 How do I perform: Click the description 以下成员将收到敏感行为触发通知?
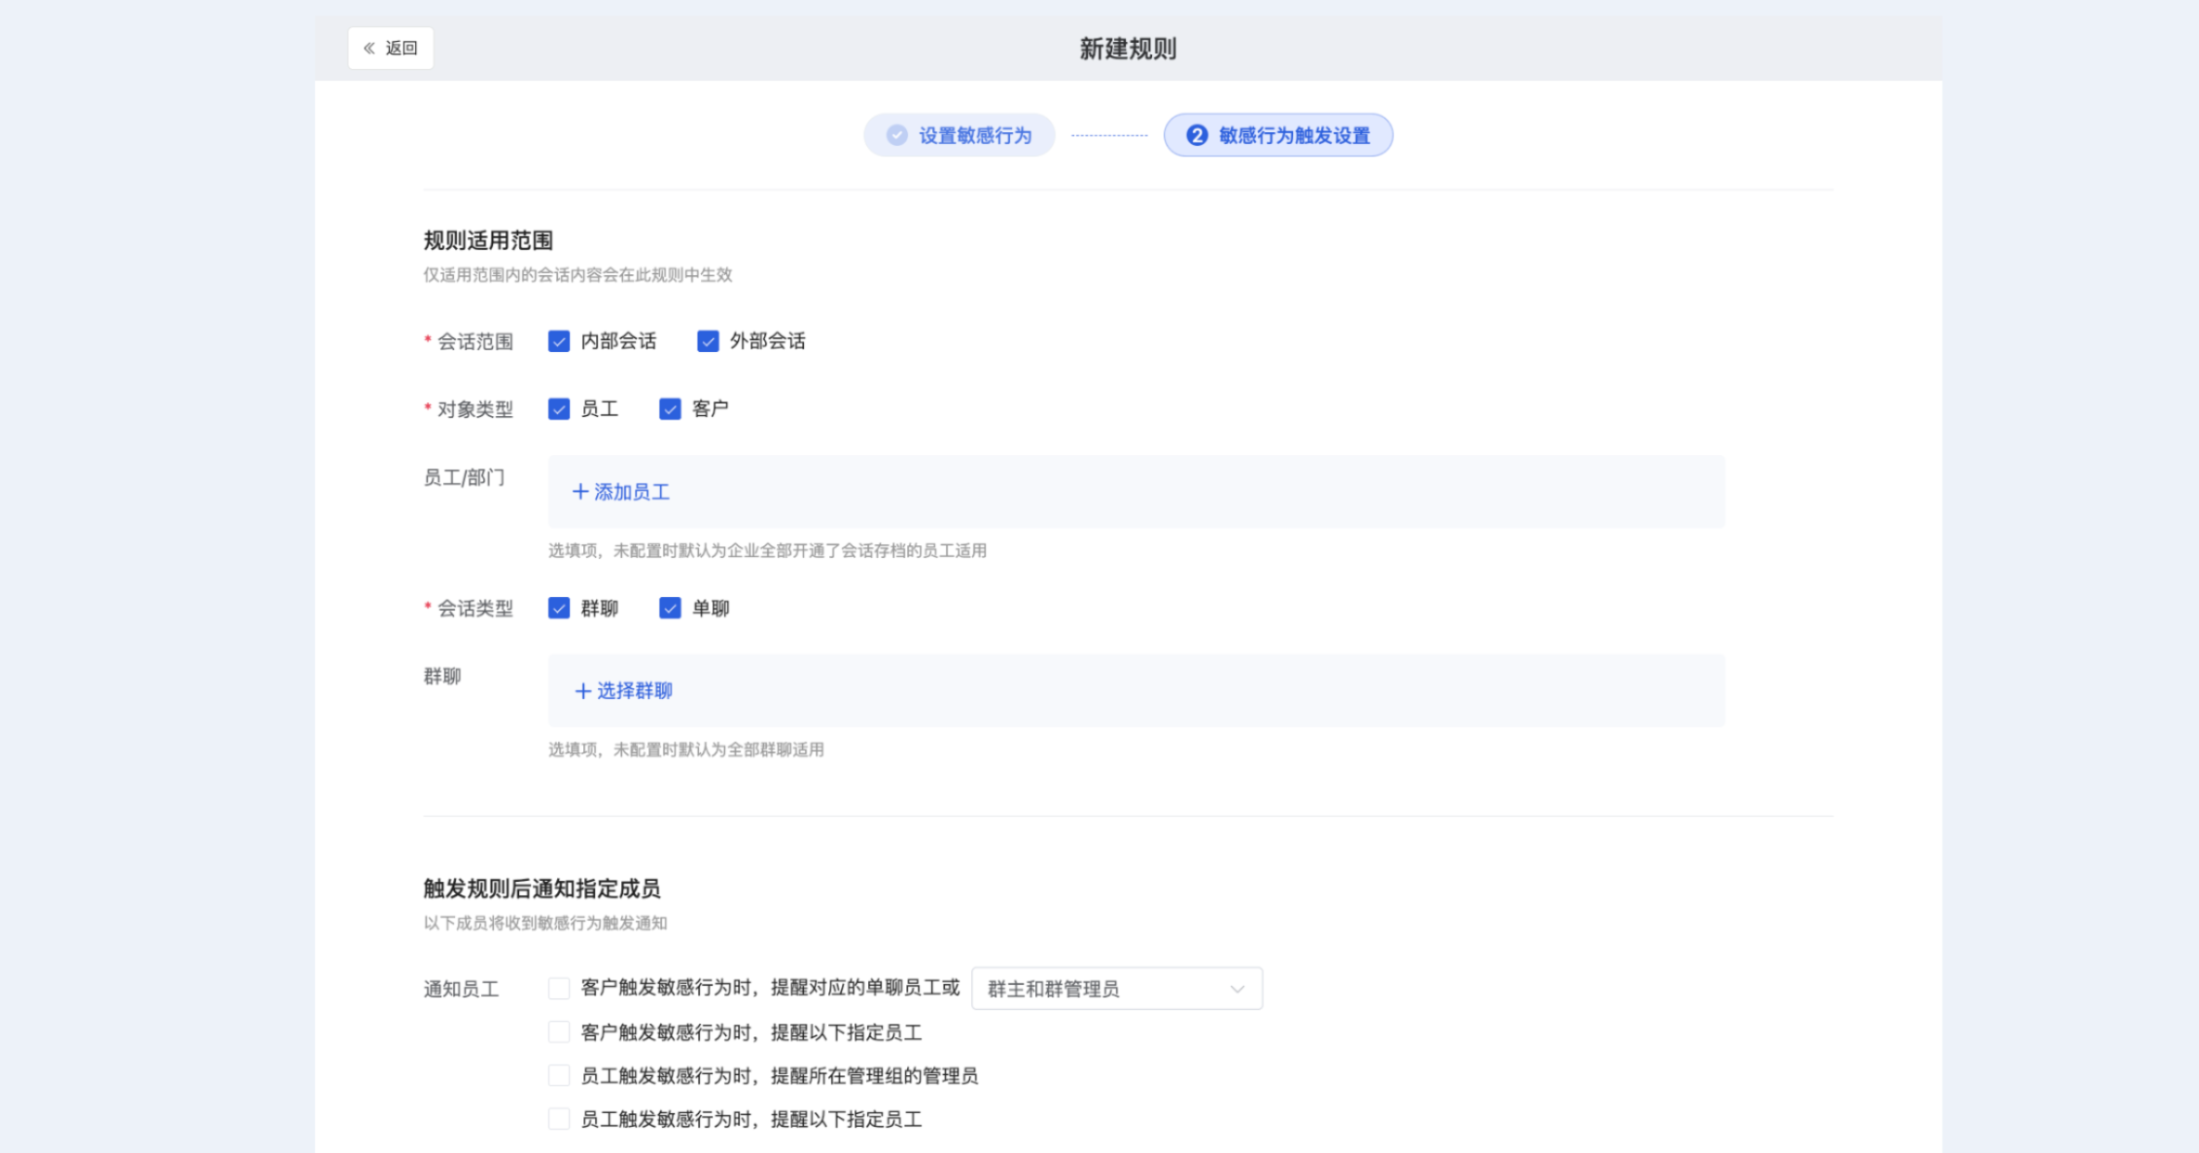point(545,924)
